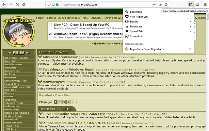209x131 pixels.
Task: Open the browser home page icon
Action: coord(24,4)
